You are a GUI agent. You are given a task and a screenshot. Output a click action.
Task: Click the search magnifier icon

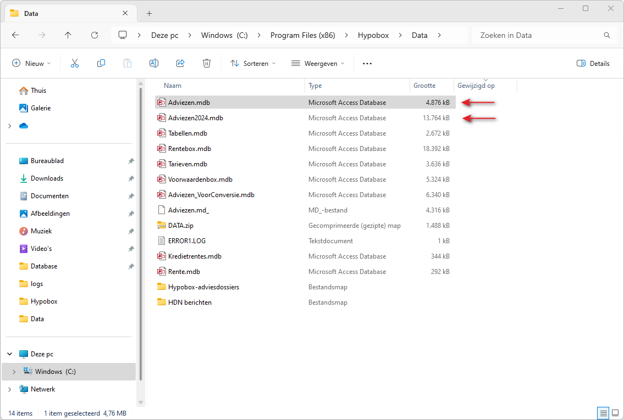[x=607, y=35]
